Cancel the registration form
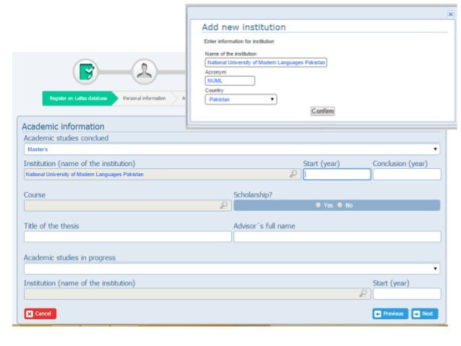 click(40, 313)
